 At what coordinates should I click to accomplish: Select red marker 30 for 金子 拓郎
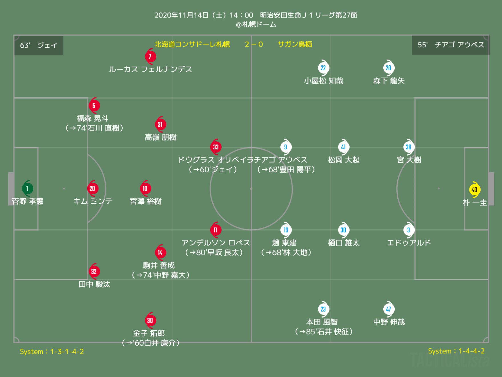(150, 320)
